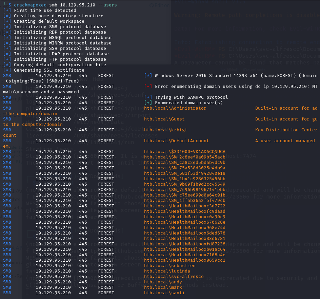Click the crackmapexec command word
The height and width of the screenshot is (299, 320).
[x=30, y=5]
